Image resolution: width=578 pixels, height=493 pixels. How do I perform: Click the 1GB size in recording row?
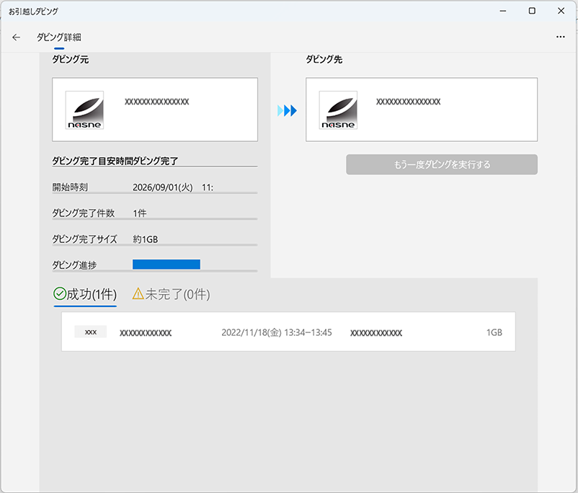[x=494, y=332]
